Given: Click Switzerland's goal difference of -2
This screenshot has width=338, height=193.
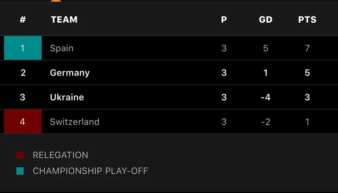Looking at the screenshot, I should click(265, 122).
